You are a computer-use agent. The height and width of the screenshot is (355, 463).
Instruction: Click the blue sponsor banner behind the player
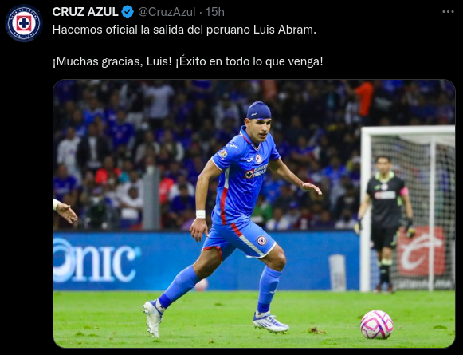(x=206, y=261)
